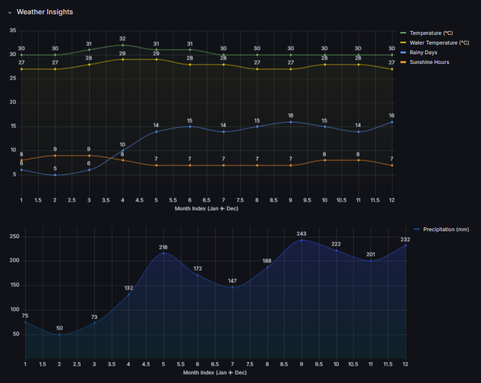Select the 243 precipitation peak data point

(302, 240)
